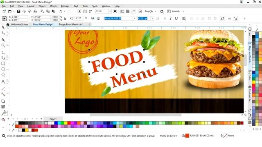Viewport: 262px width, 147px height.
Task: Open the Options gear icon
Action: [162, 11]
